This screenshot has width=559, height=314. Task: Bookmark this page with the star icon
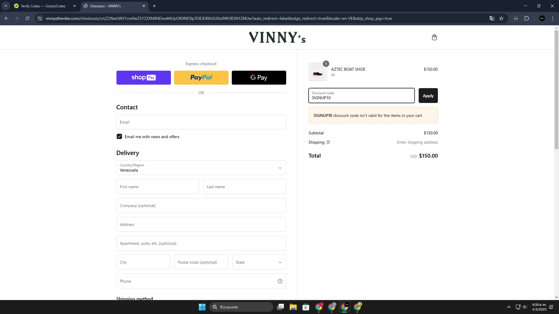[x=501, y=18]
